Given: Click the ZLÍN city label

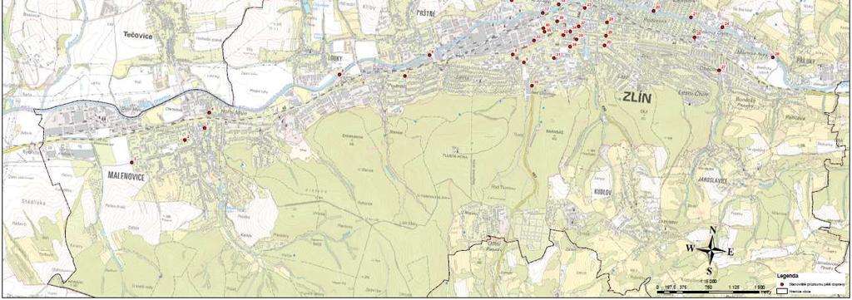Looking at the screenshot, I should coord(637,98).
